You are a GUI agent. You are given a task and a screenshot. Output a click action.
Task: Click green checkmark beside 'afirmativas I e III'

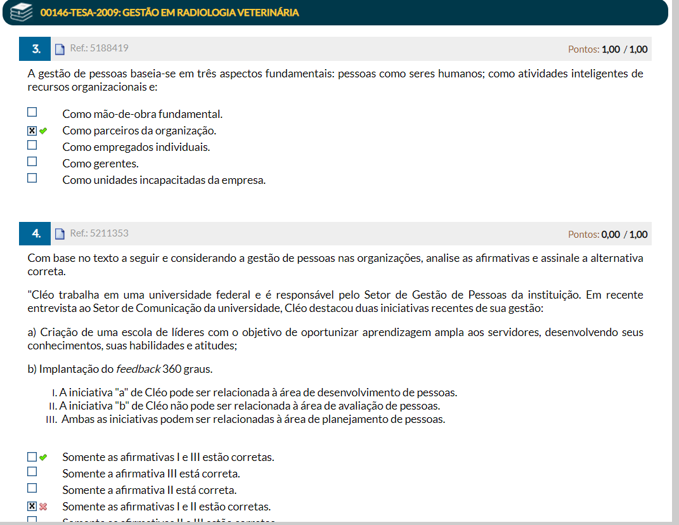pyautogui.click(x=43, y=457)
